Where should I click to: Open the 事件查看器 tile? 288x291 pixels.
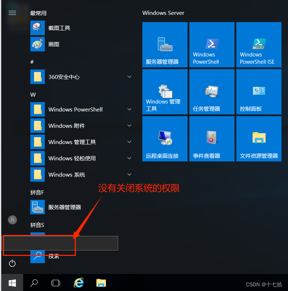[x=212, y=139]
